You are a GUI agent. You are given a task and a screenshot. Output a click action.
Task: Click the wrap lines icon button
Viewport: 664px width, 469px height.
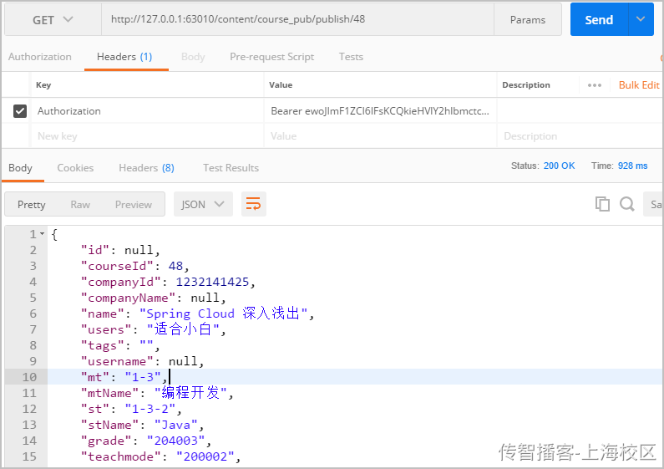(254, 204)
